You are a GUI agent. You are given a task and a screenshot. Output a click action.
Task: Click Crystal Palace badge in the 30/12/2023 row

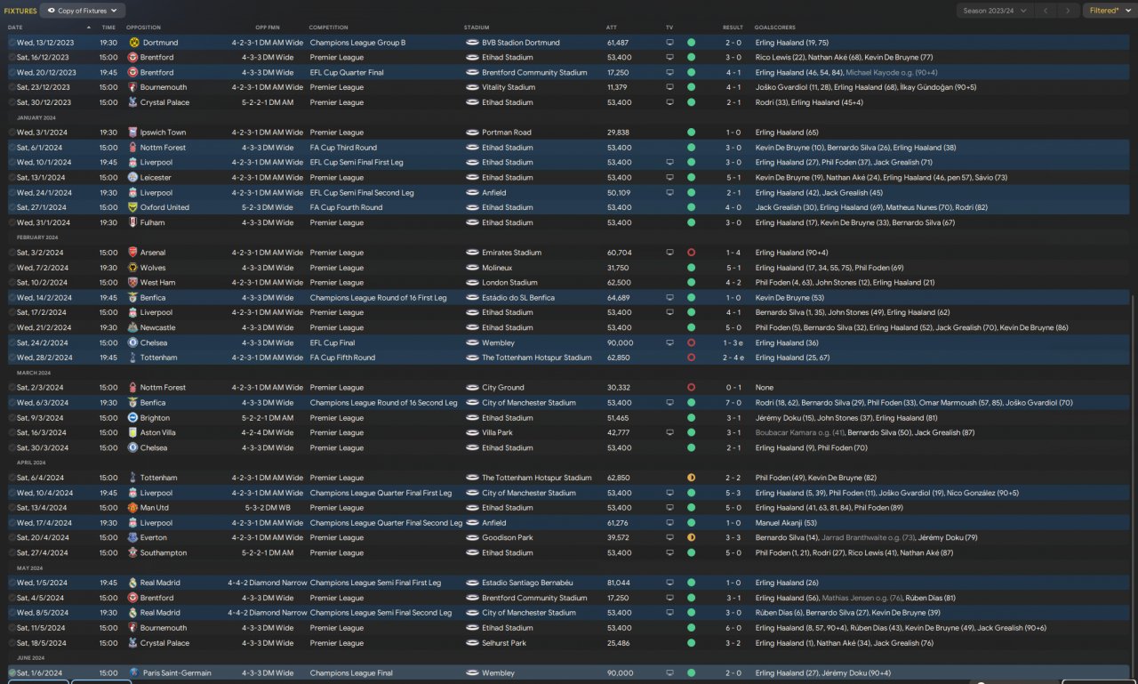[x=132, y=103]
